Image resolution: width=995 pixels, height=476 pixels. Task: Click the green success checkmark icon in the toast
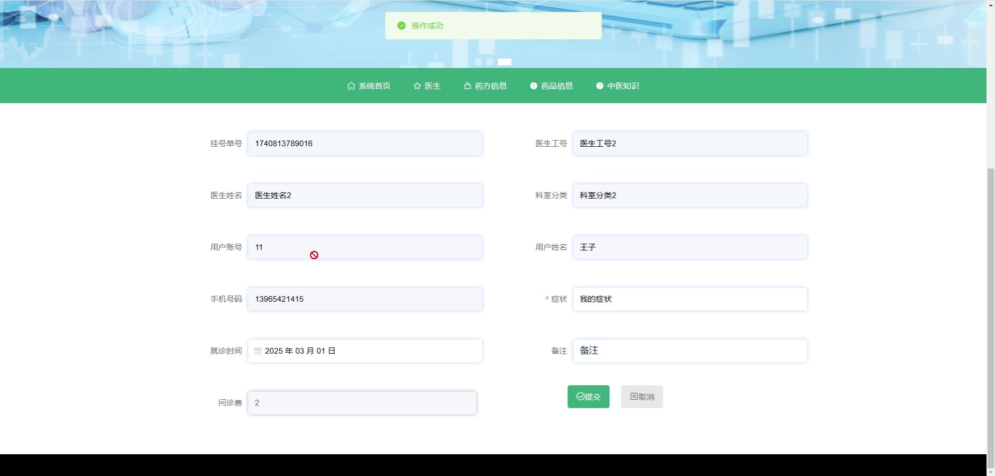pyautogui.click(x=401, y=25)
